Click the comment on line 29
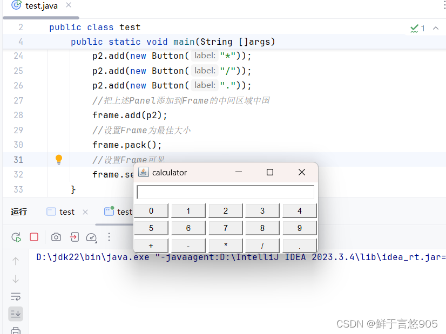This screenshot has width=446, height=334. click(x=141, y=130)
